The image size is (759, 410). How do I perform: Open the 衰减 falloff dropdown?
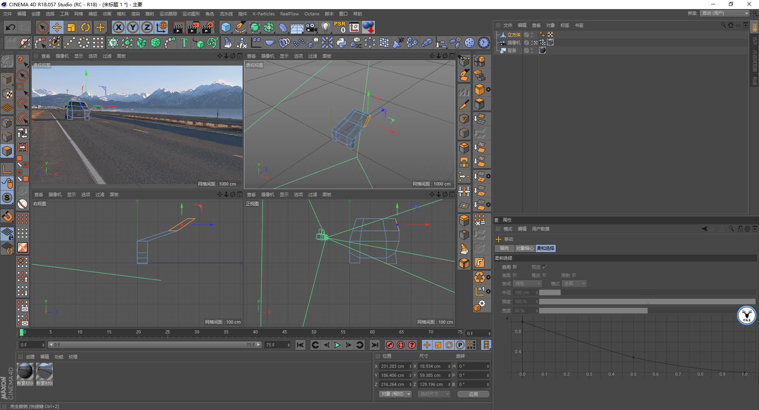[527, 284]
